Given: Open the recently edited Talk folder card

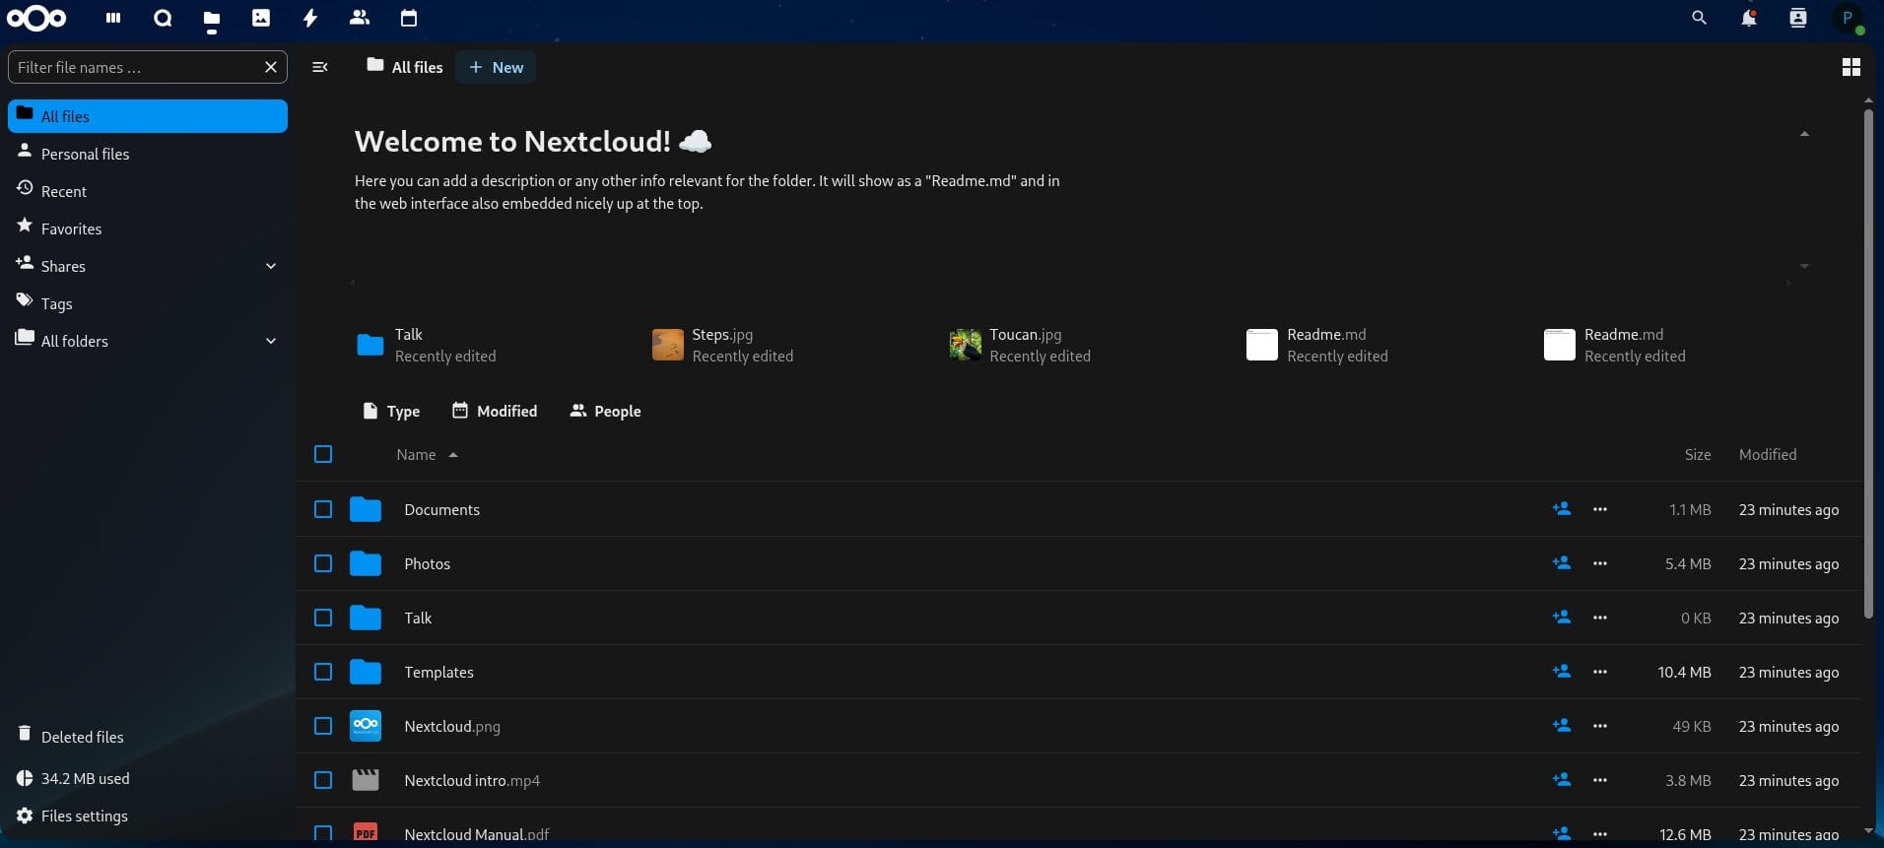Looking at the screenshot, I should [x=426, y=345].
